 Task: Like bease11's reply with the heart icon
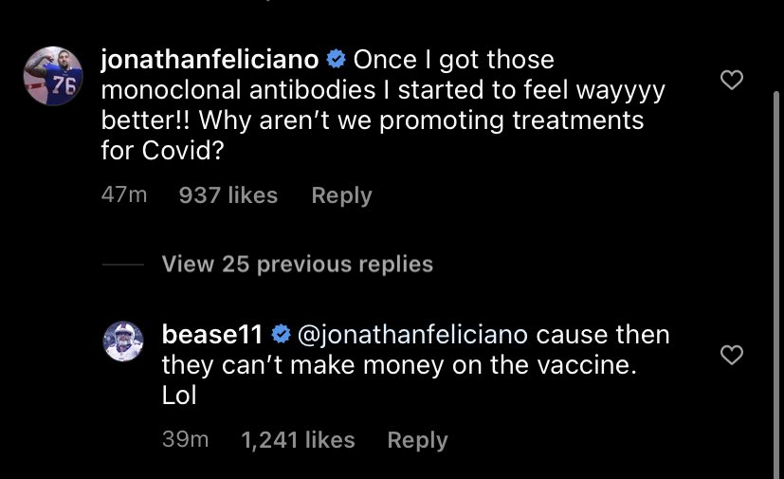tap(732, 355)
